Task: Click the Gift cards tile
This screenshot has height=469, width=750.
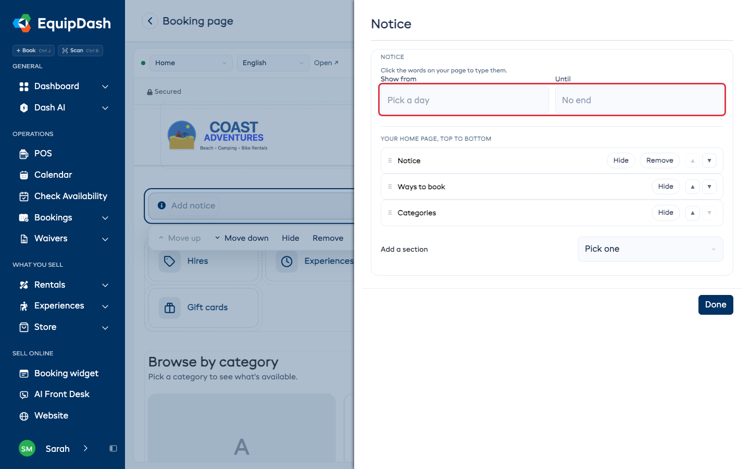Action: [204, 307]
